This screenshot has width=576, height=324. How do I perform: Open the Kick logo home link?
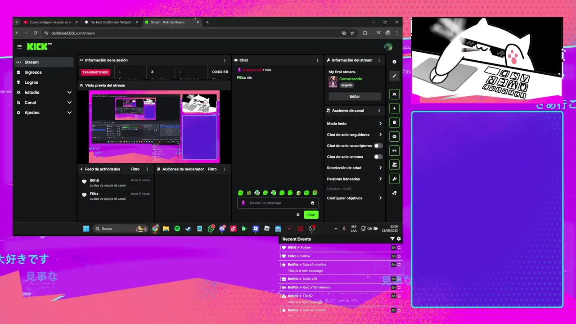[x=39, y=47]
